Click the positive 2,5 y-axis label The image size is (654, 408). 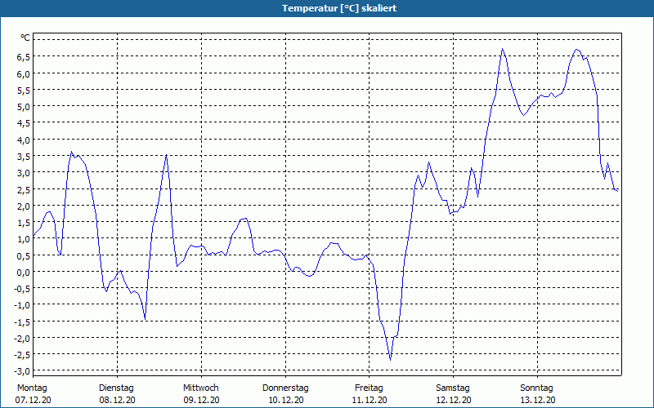24,189
